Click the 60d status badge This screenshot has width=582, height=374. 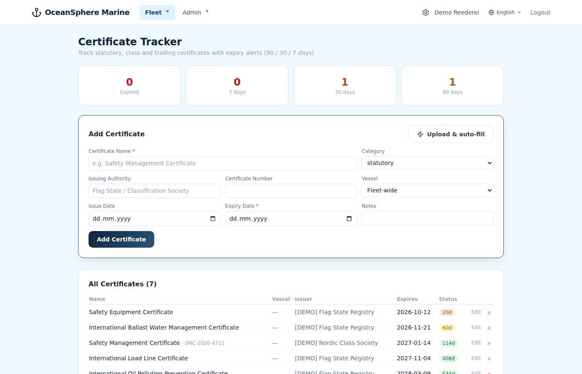coord(447,328)
